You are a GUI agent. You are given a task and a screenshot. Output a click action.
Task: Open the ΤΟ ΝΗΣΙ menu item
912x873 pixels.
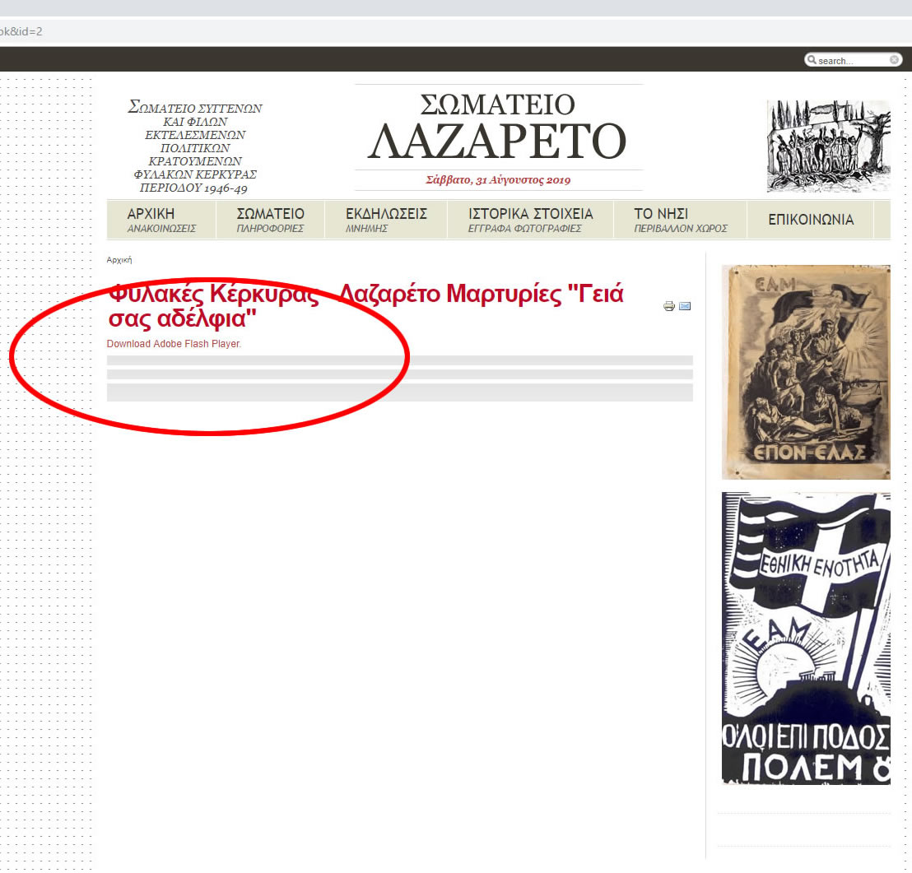point(679,220)
